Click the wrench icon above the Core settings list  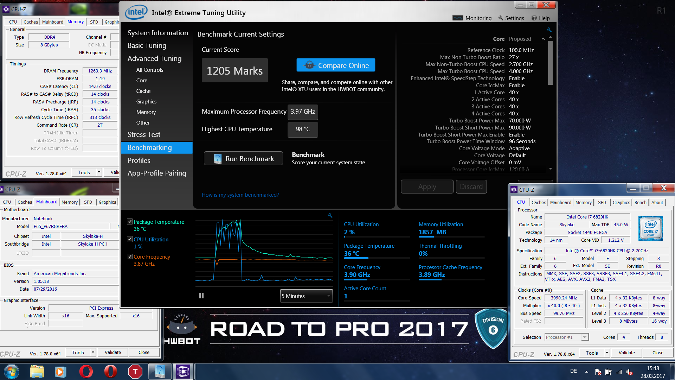click(549, 30)
